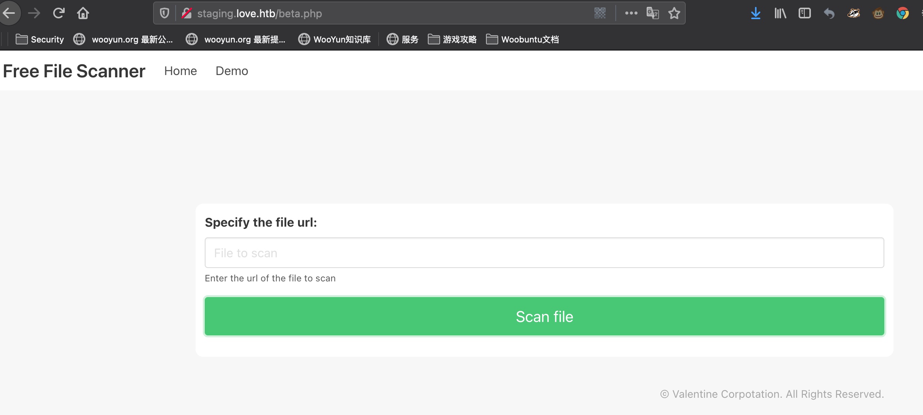Click the Chrome-colored extension icon
Viewport: 923px width, 415px height.
tap(902, 13)
